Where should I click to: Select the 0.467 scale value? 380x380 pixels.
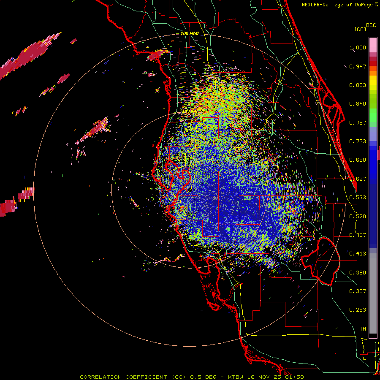[358, 235]
